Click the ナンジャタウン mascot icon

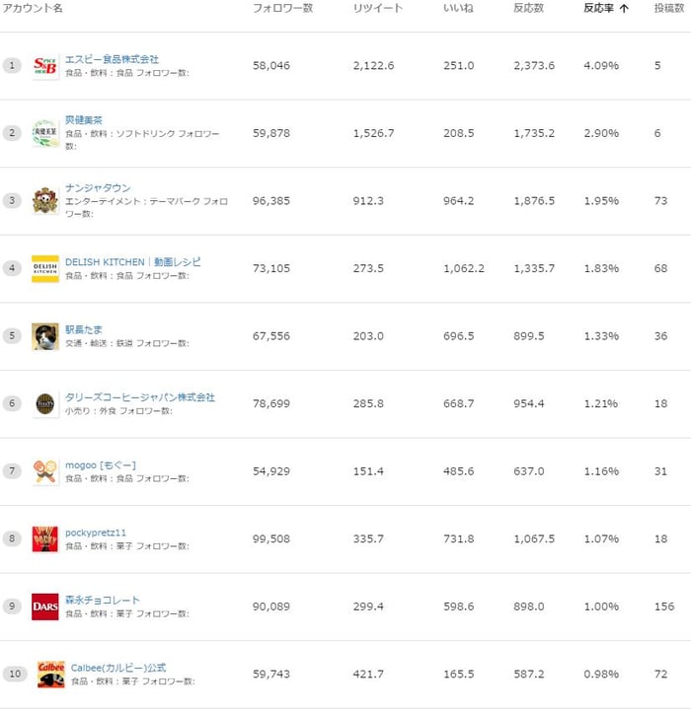(45, 201)
